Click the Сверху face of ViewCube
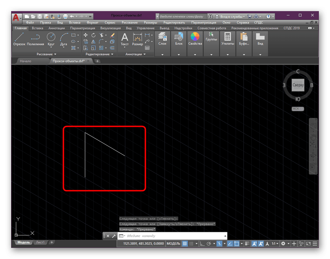 pos(298,85)
